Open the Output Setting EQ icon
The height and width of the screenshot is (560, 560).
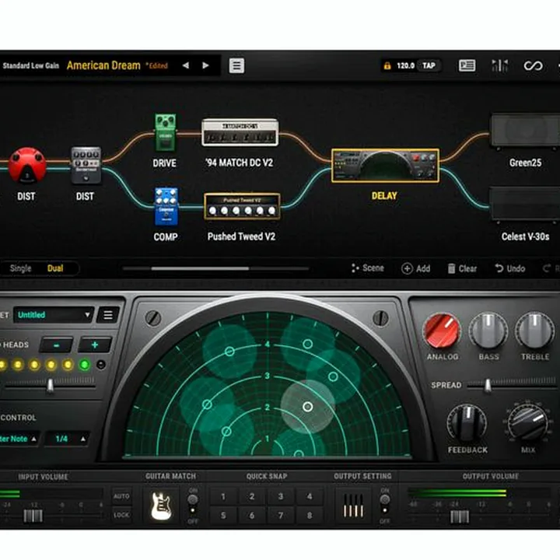pos(353,506)
